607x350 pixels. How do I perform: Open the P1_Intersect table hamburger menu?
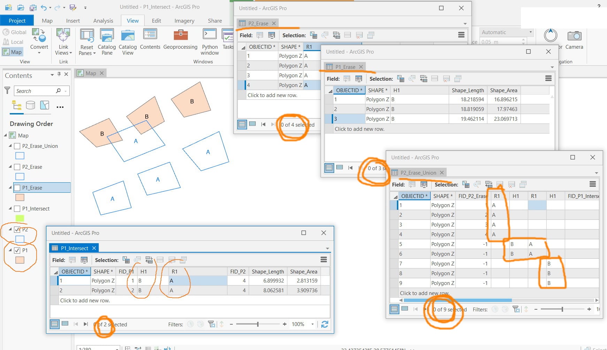tap(324, 260)
